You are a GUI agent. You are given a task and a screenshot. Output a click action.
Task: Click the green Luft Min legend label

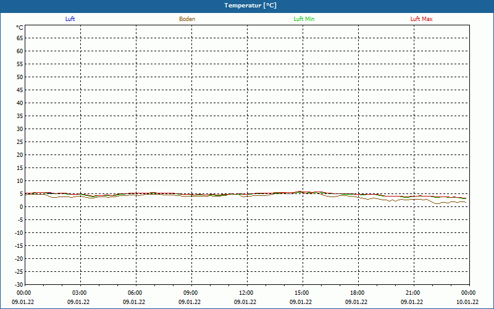tap(304, 19)
